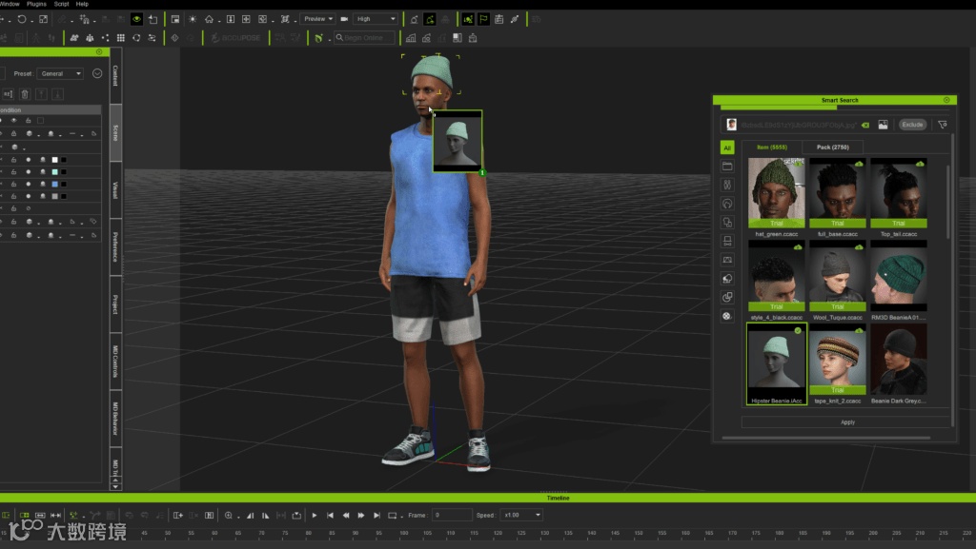Switch to the Pack (2750) tab
Screen dimensions: 976x549
832,147
